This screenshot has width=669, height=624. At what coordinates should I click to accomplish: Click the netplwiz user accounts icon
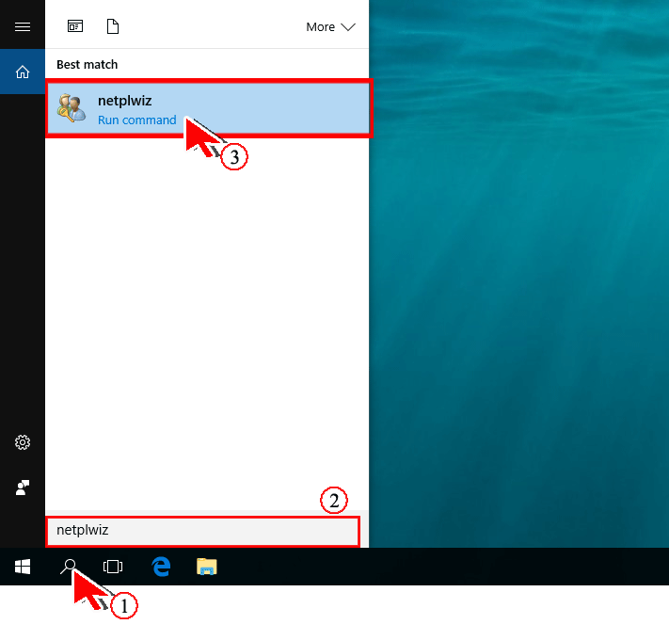(x=72, y=108)
